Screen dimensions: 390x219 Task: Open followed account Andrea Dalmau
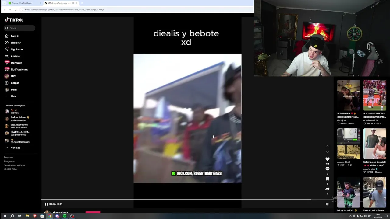17,119
